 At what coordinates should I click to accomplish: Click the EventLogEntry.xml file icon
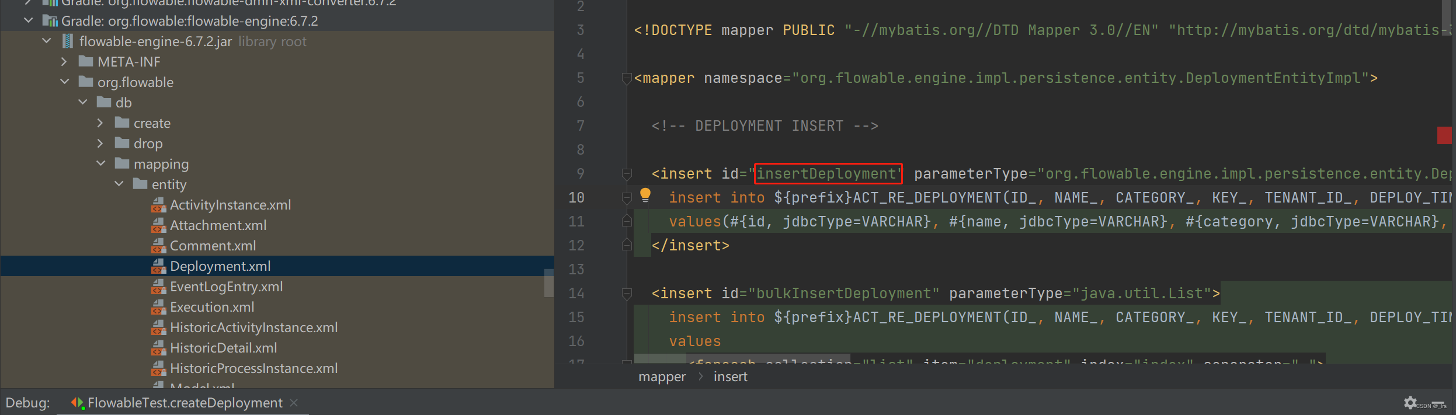coord(159,287)
